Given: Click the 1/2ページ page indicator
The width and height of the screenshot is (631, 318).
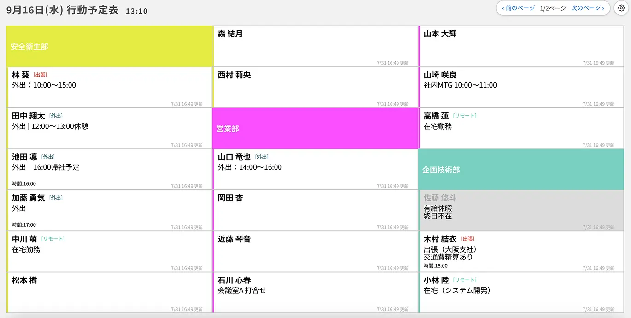Looking at the screenshot, I should pos(553,8).
